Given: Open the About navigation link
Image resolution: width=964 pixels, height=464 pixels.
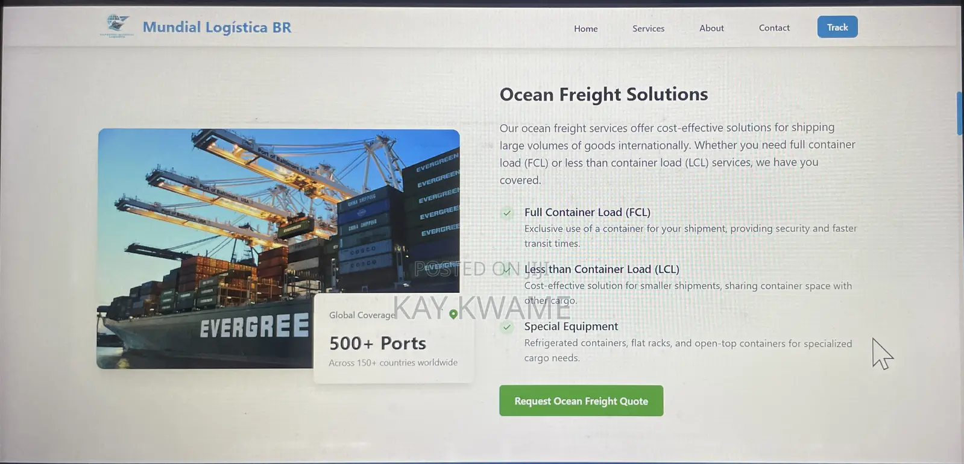Looking at the screenshot, I should point(711,28).
